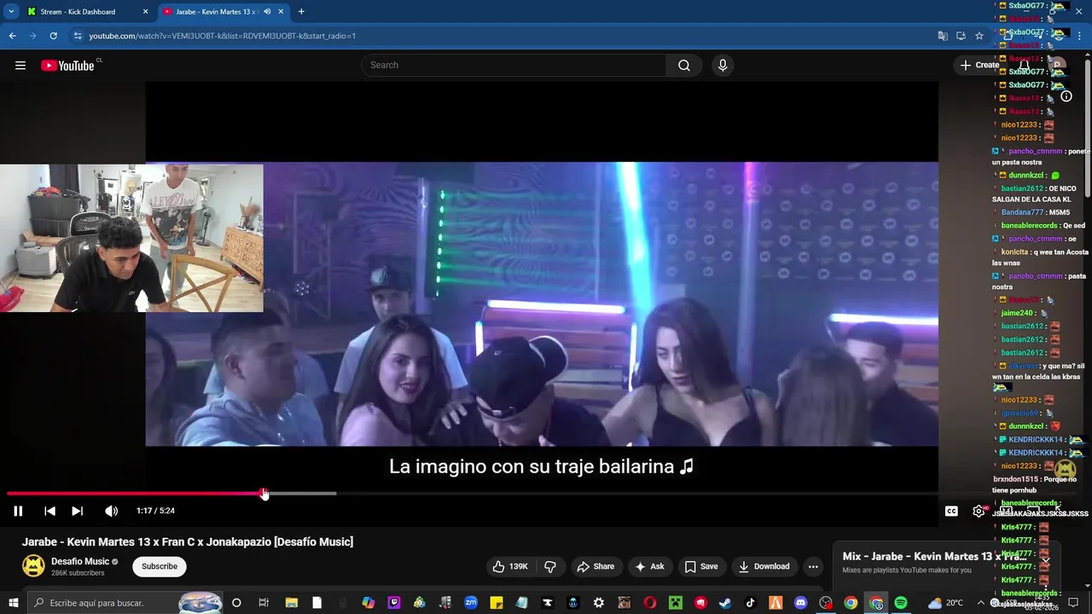Click the address bar URL
The image size is (1092, 614).
222,36
